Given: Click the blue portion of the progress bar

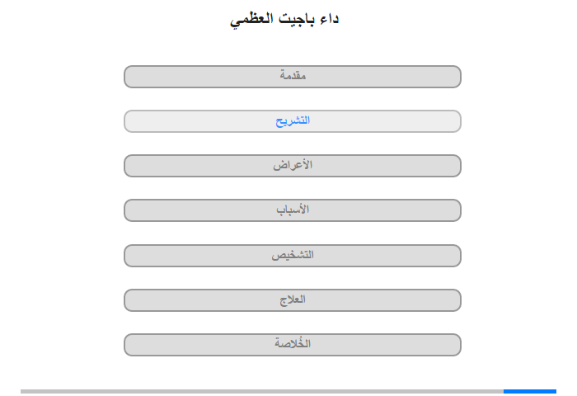Looking at the screenshot, I should (x=530, y=391).
